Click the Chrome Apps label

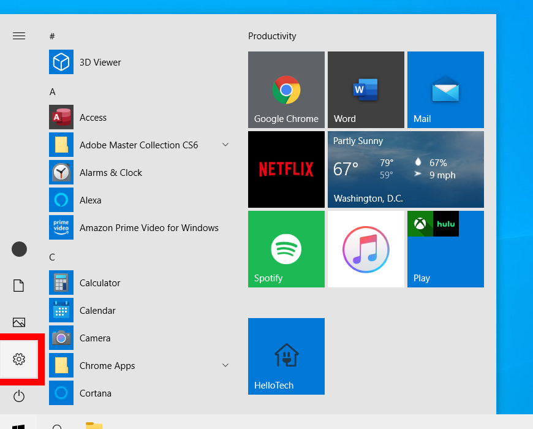[x=107, y=366]
